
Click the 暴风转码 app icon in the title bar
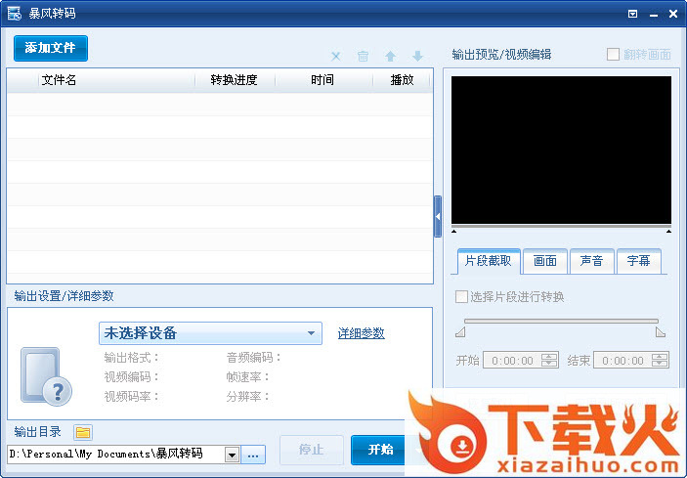pyautogui.click(x=15, y=13)
